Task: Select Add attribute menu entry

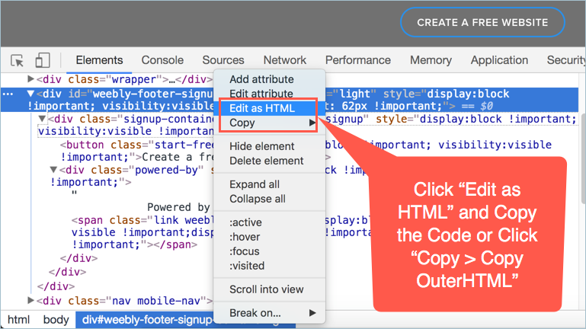Action: [261, 79]
